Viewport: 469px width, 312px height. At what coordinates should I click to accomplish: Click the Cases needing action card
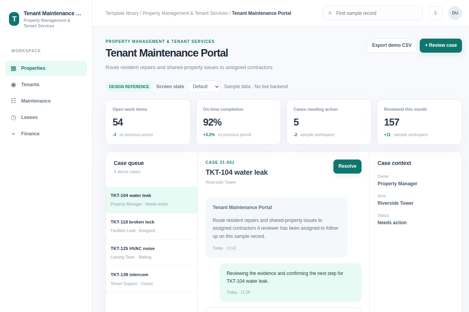coord(329,122)
